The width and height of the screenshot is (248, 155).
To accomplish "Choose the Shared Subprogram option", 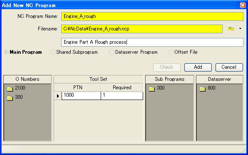I will (x=53, y=52).
